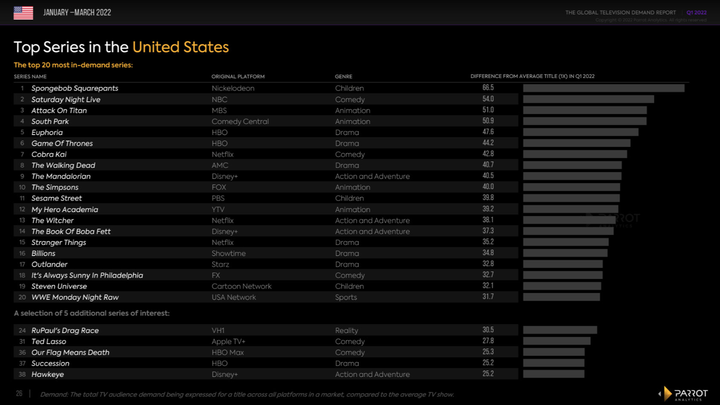The height and width of the screenshot is (405, 720).
Task: Click the 'Q1 2022' label
Action: pyautogui.click(x=696, y=12)
